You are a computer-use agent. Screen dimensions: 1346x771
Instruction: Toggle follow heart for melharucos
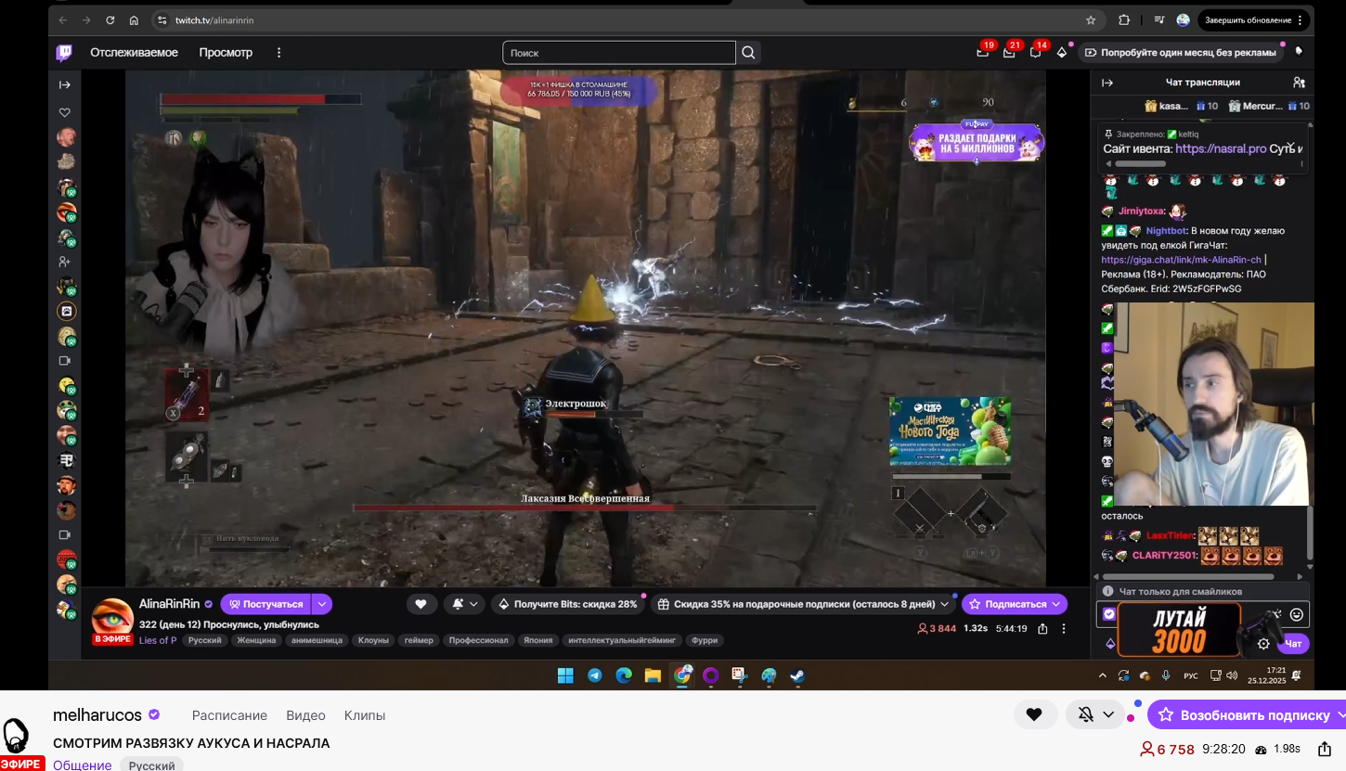[x=1034, y=714]
